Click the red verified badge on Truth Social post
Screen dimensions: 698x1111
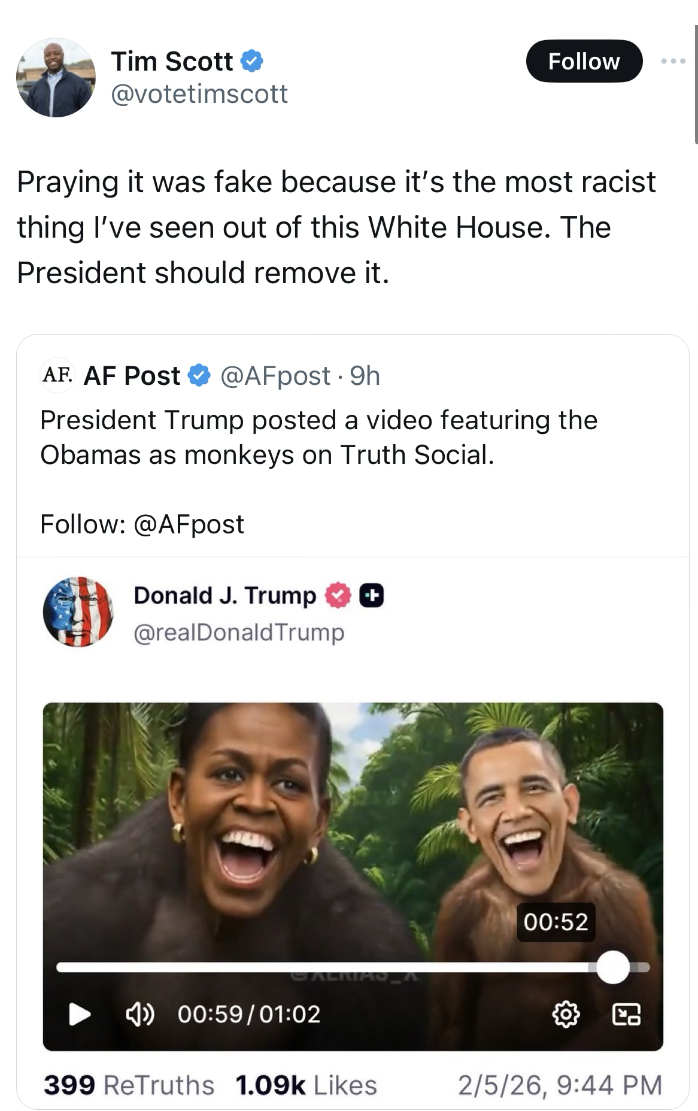(x=338, y=596)
